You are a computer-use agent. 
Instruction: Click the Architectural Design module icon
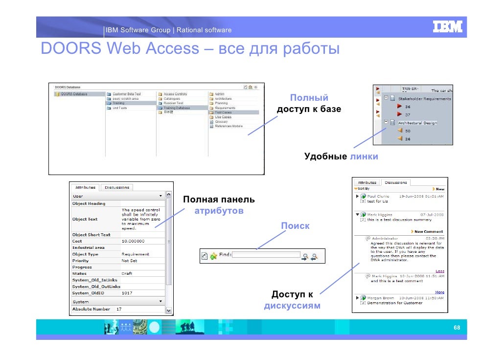click(x=393, y=122)
